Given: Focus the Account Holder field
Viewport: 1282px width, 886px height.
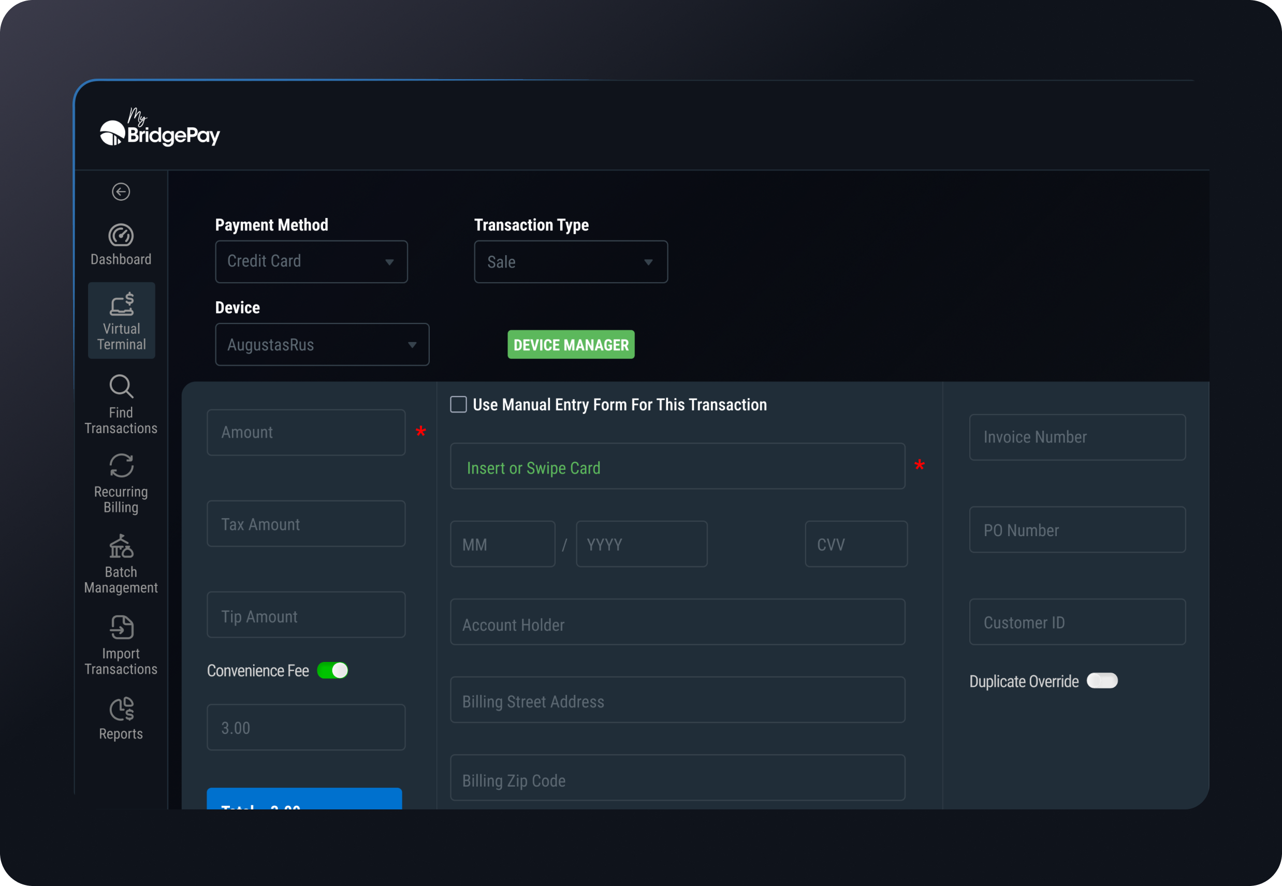Looking at the screenshot, I should click(x=677, y=622).
